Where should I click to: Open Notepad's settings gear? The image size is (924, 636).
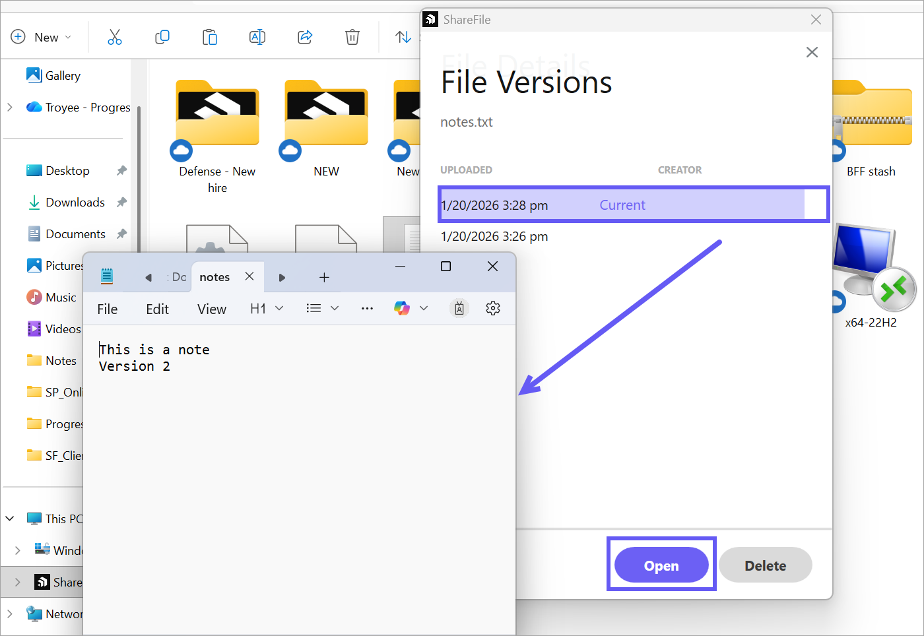pos(492,307)
